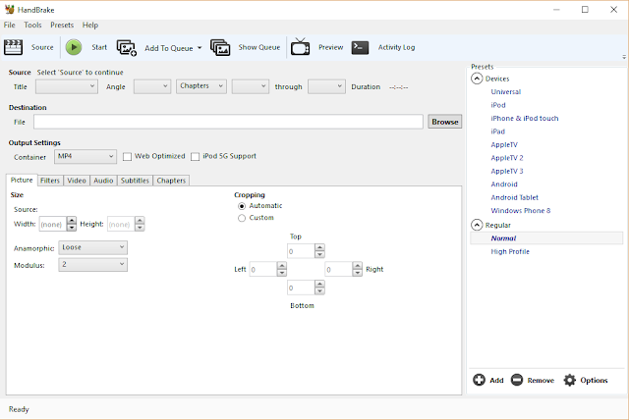Open the Add To Queue dropdown arrow
This screenshot has height=420, width=629.
[200, 48]
